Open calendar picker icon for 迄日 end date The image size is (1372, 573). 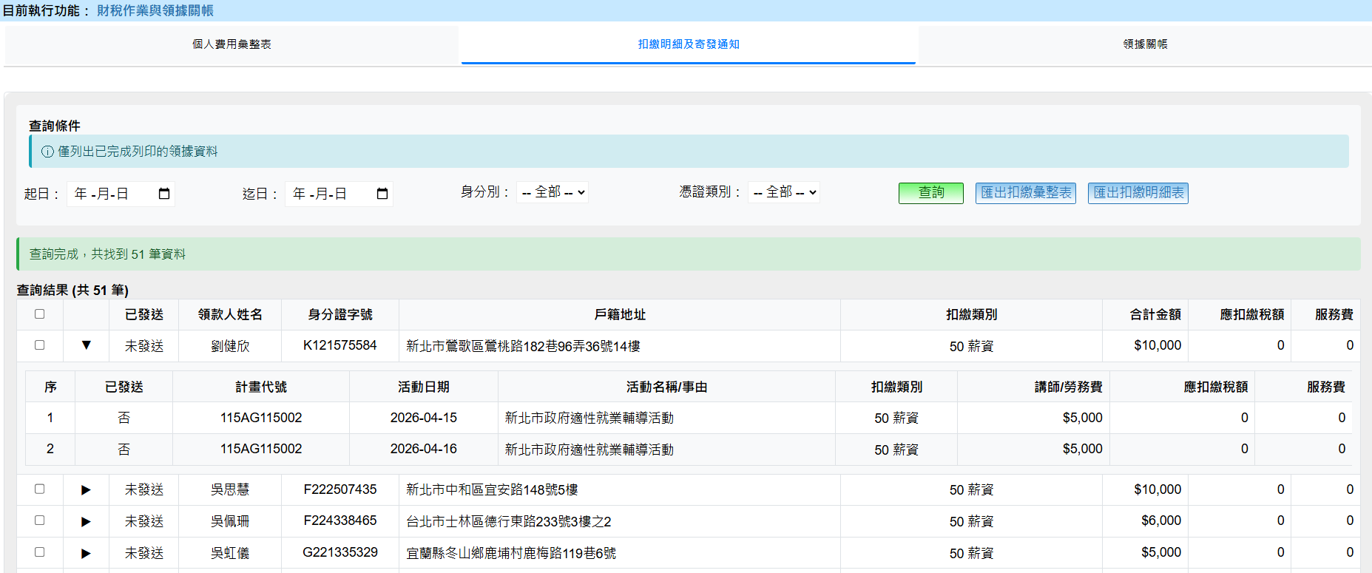[x=382, y=194]
